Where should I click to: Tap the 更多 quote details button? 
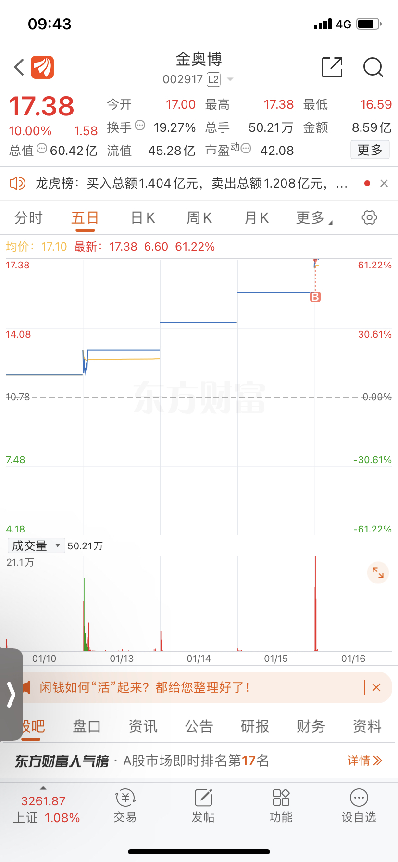pos(370,150)
